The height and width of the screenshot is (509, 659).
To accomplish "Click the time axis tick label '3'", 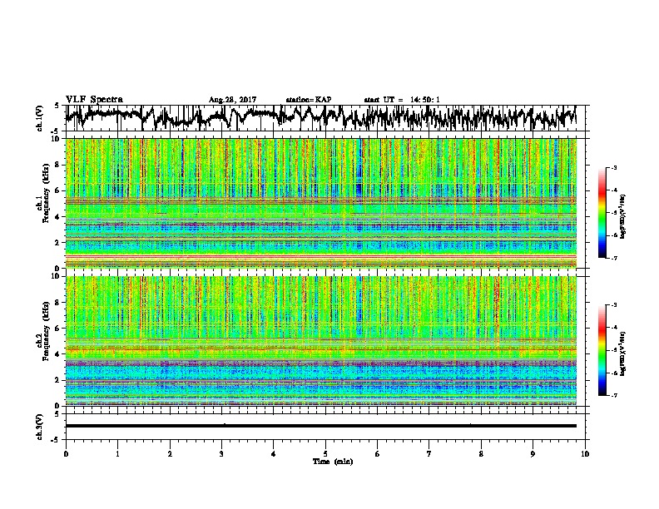I will click(x=221, y=453).
